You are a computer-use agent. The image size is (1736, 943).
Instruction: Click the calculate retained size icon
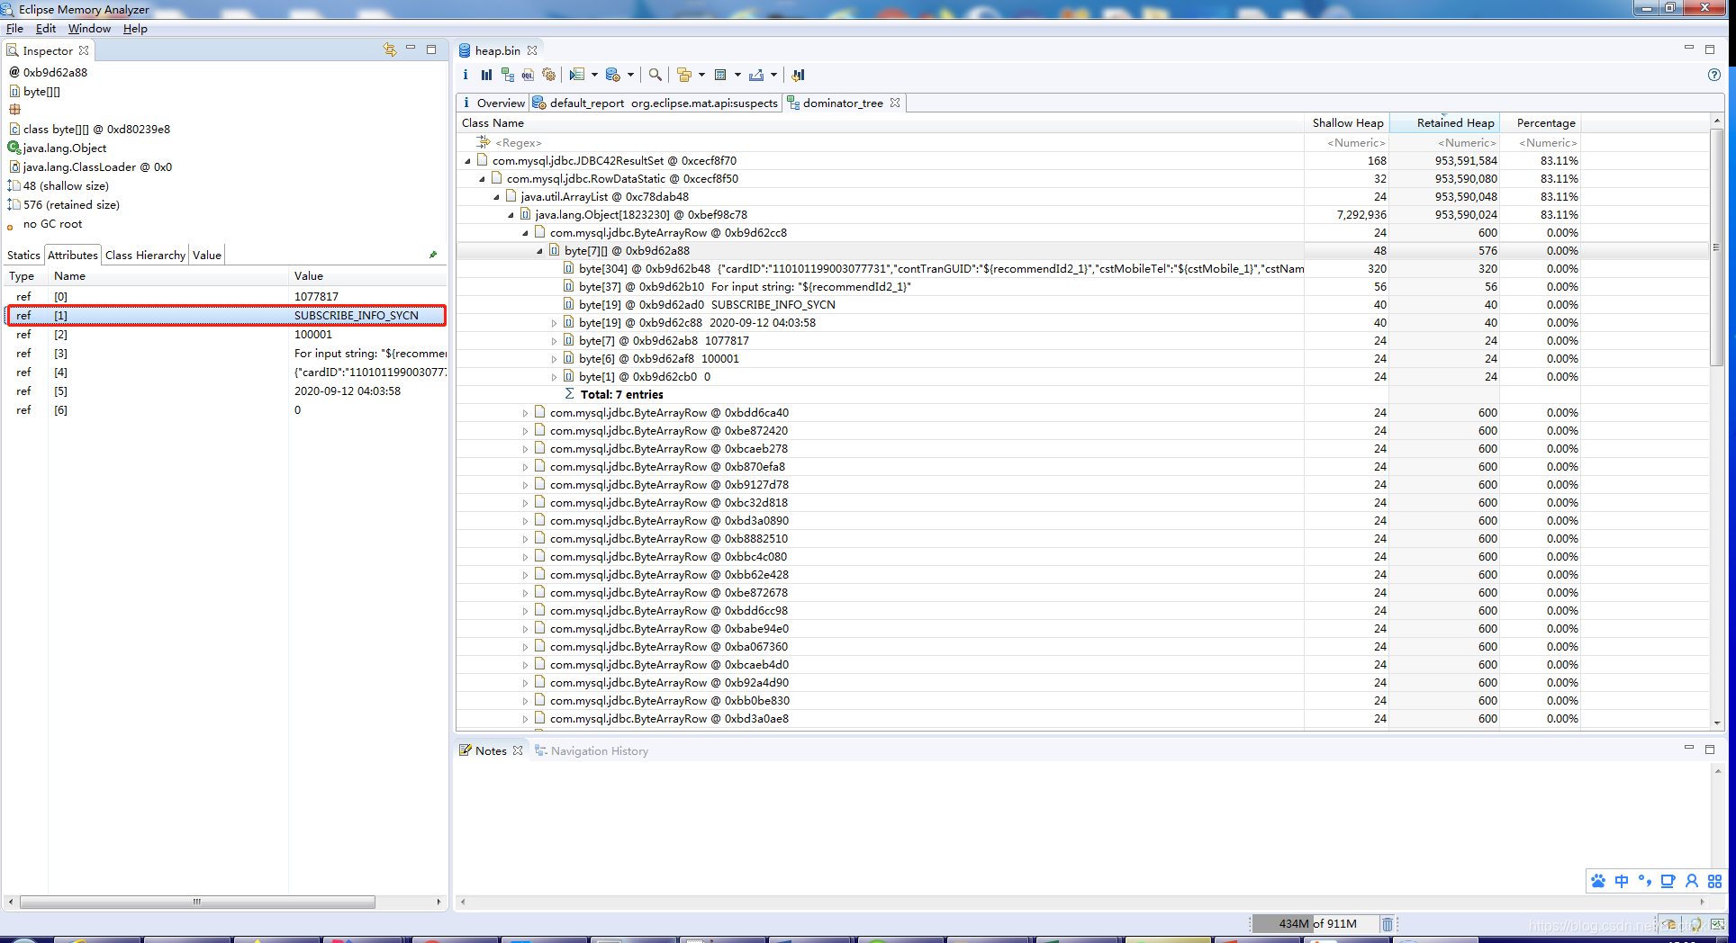pyautogui.click(x=720, y=75)
